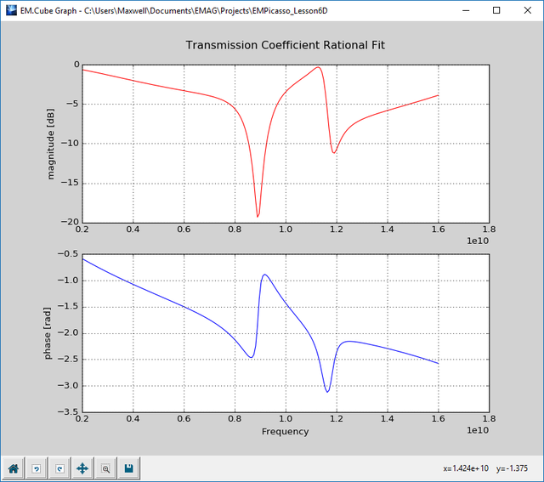
Task: Click the window title bar text
Action: point(173,11)
